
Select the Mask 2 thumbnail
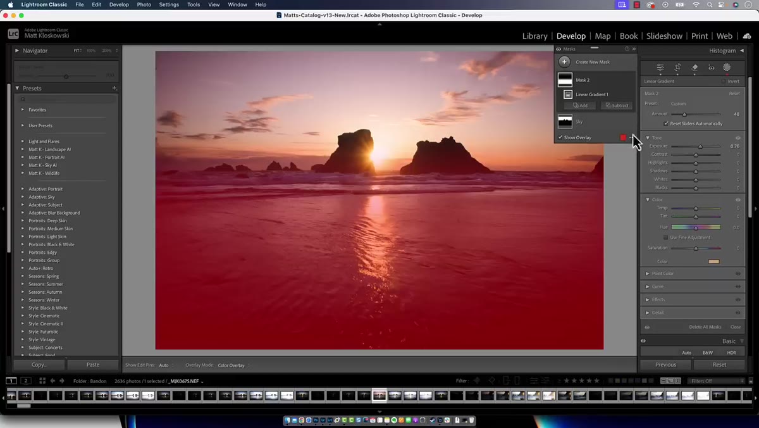tap(565, 80)
